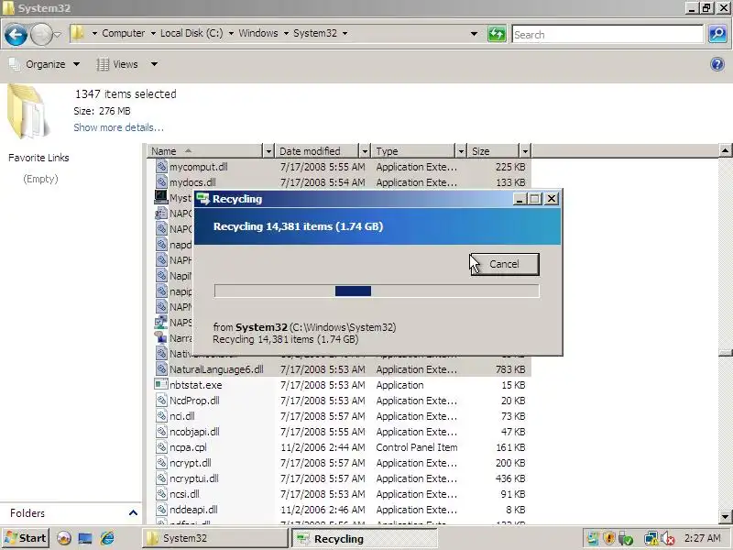Select mydocs.dll file icon
The image size is (733, 550).
point(161,181)
